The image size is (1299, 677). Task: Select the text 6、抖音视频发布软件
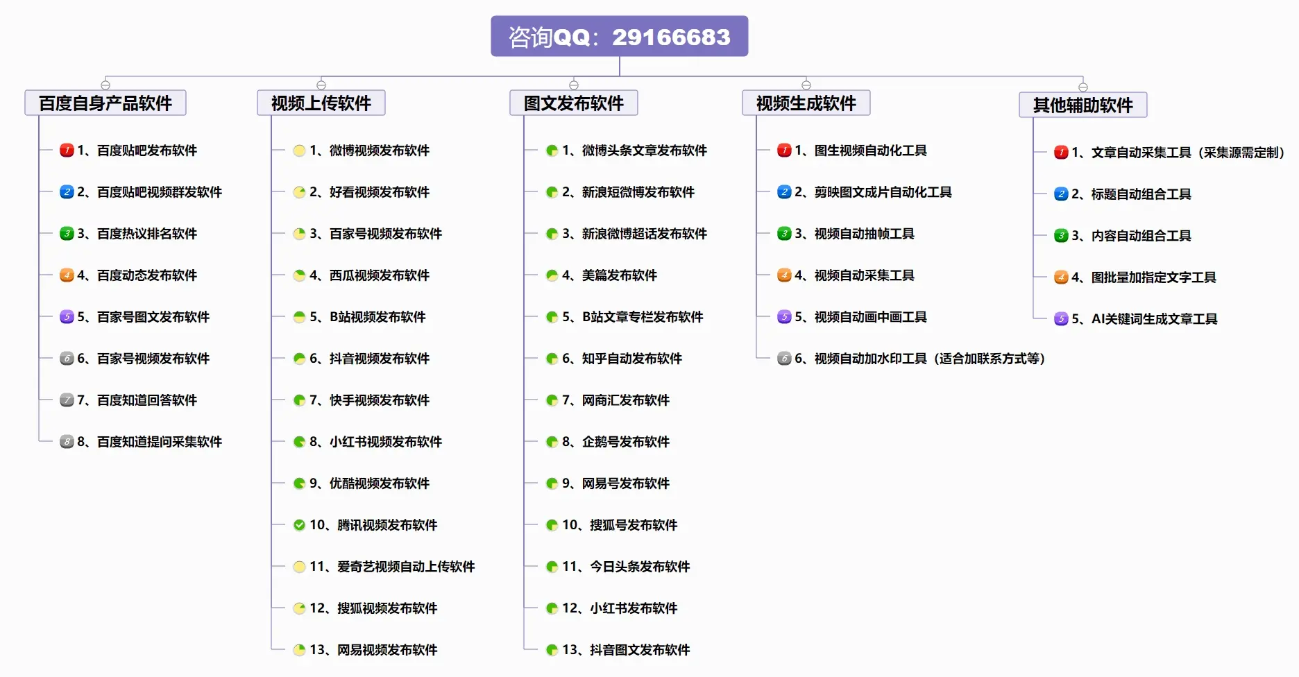tap(370, 359)
